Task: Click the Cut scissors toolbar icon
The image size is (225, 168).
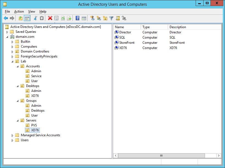Action: coord(35,18)
